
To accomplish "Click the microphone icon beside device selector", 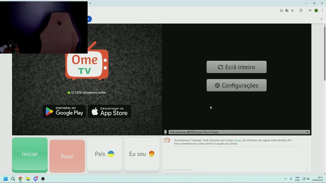I will (x=165, y=132).
